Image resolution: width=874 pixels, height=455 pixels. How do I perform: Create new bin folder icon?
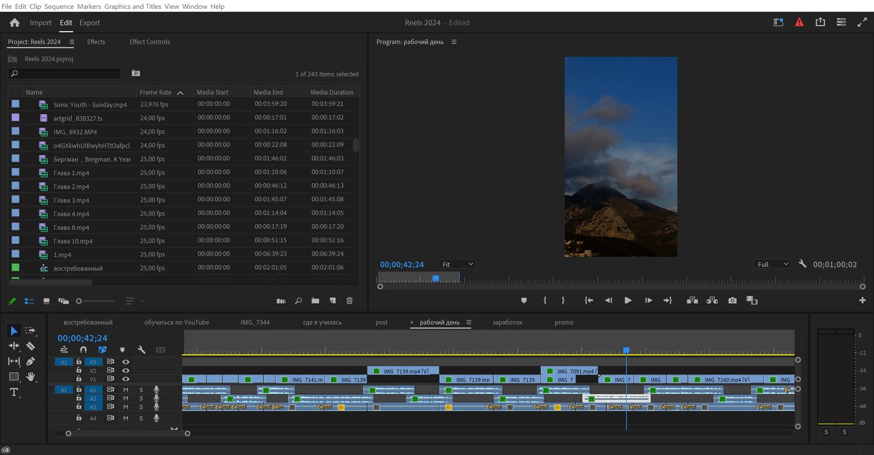(x=315, y=301)
